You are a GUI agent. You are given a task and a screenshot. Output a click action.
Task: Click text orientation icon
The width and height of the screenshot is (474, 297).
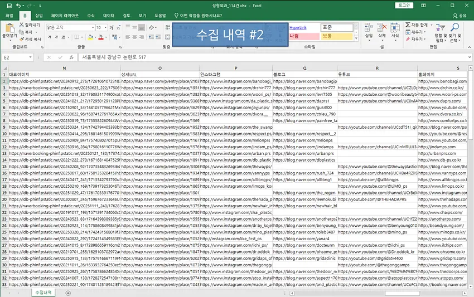[152, 27]
